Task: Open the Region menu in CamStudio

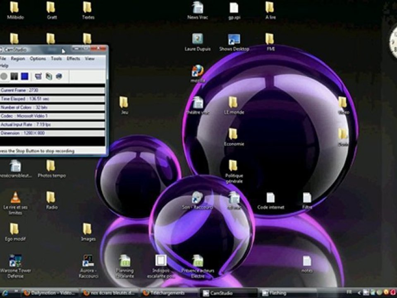Action: pyautogui.click(x=18, y=59)
